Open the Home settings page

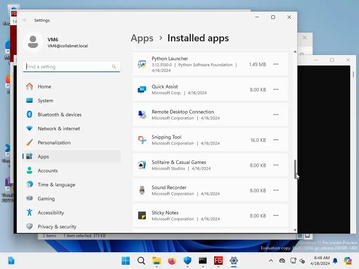(72, 87)
